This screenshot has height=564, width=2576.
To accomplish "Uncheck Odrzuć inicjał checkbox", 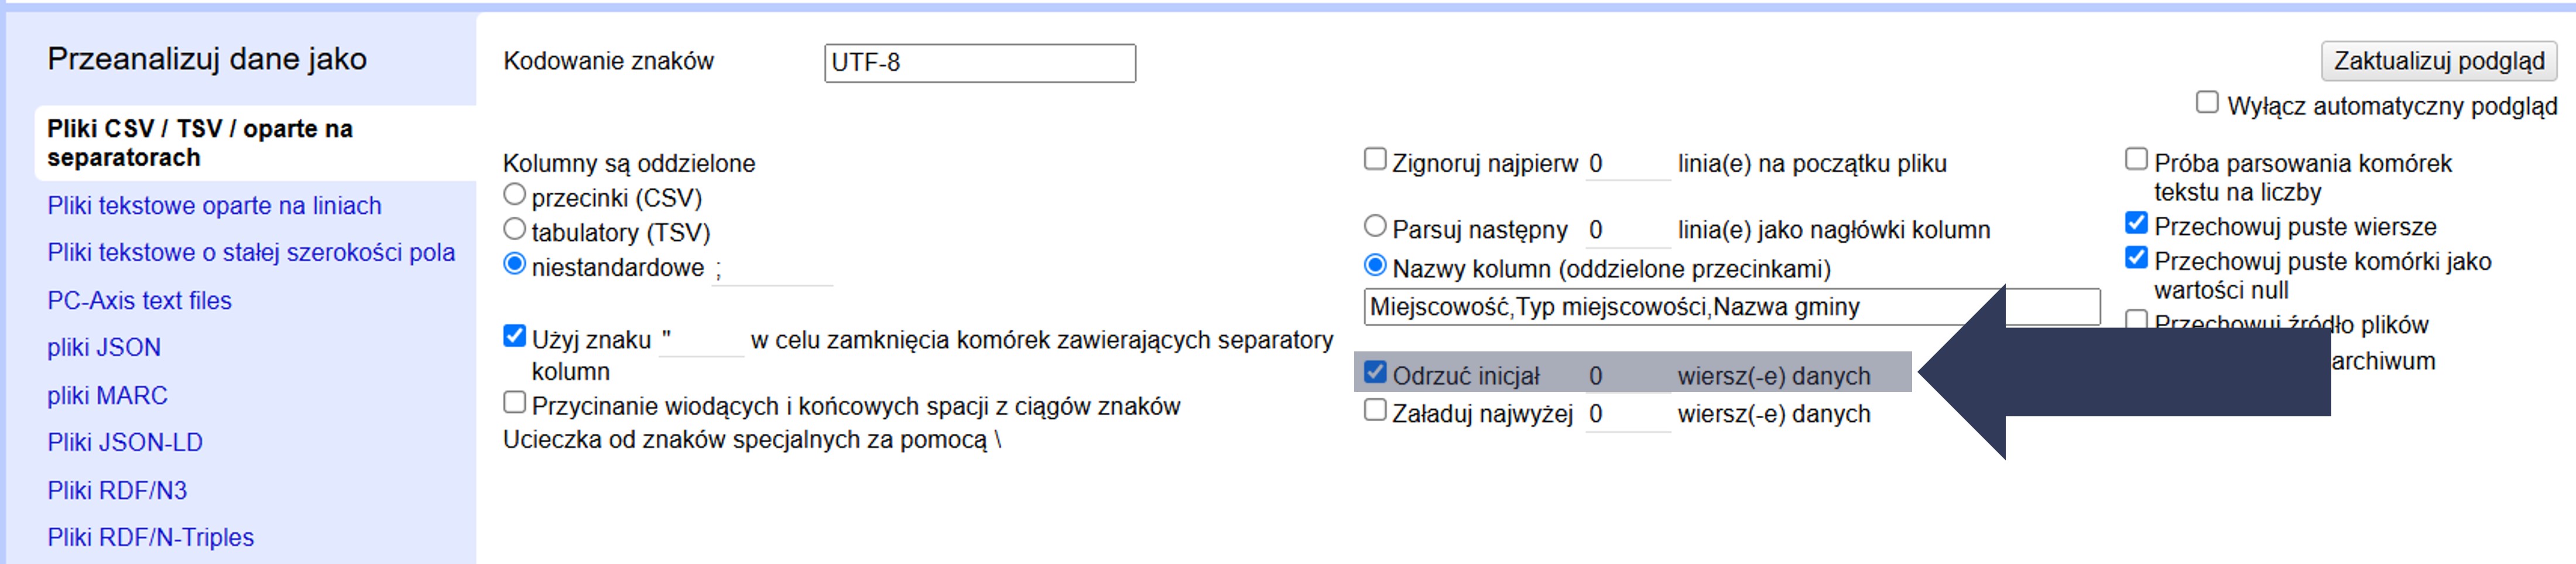I will coord(1375,373).
